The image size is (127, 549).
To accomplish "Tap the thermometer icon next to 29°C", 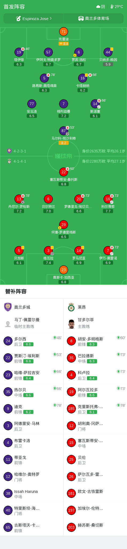I will (x=112, y=7).
